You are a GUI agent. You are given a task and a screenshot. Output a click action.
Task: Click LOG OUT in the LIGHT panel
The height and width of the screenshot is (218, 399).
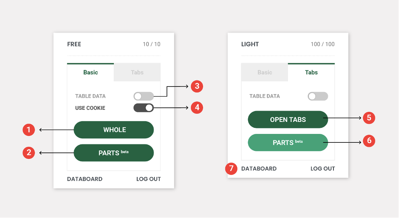[323, 169]
